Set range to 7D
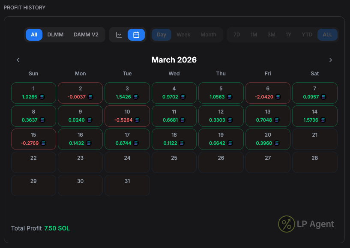The height and width of the screenshot is (248, 350). pos(236,35)
